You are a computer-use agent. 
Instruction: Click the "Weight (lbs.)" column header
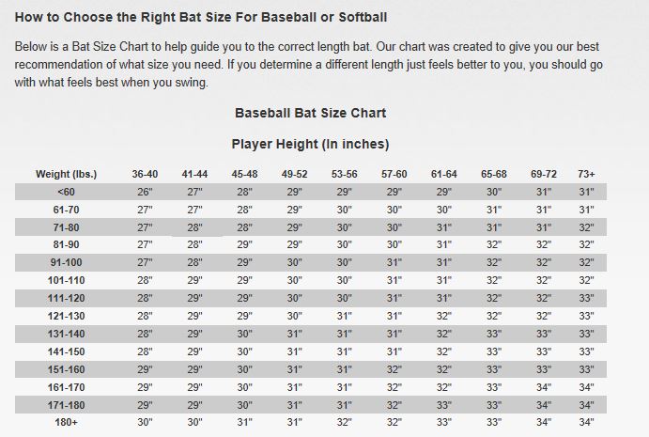pyautogui.click(x=67, y=175)
